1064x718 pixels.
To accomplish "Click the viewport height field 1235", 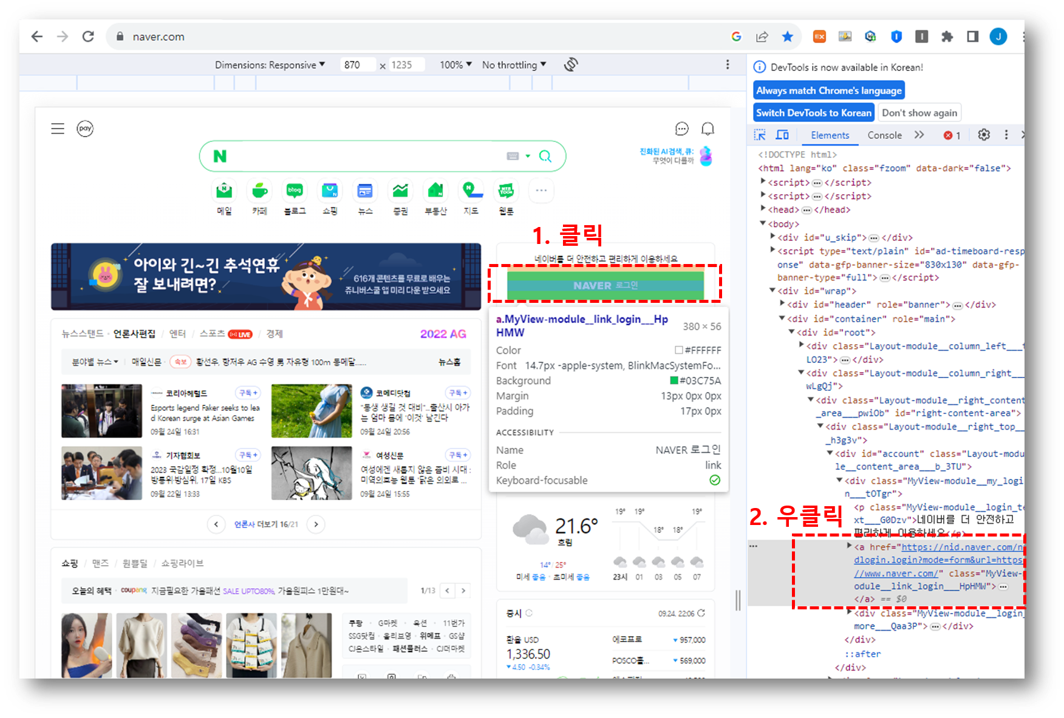I will (406, 64).
